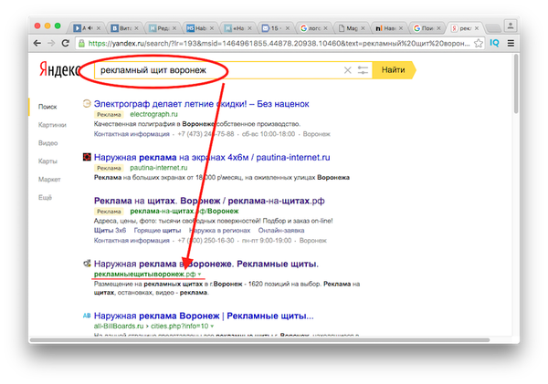
Task: Switch to the «На tab
Action: coord(237,28)
